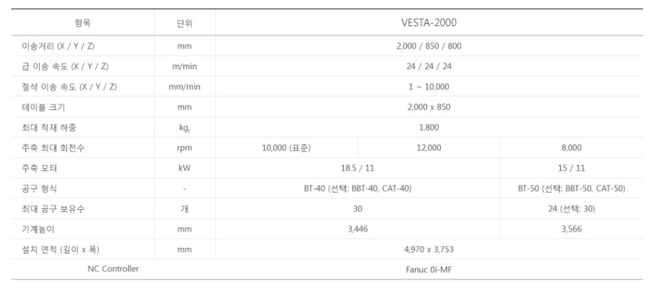Image resolution: width=664 pixels, height=289 pixels.
Task: Select the 12,000 rpm value cell
Action: tap(429, 148)
